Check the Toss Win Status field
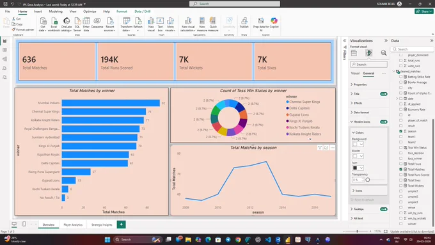 pos(400,148)
